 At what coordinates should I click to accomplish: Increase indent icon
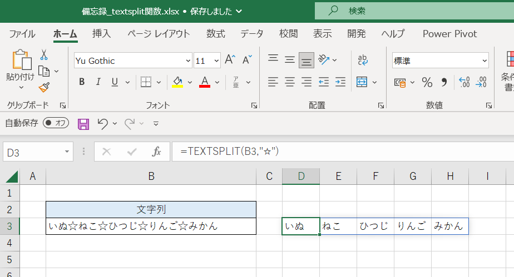[x=340, y=82]
